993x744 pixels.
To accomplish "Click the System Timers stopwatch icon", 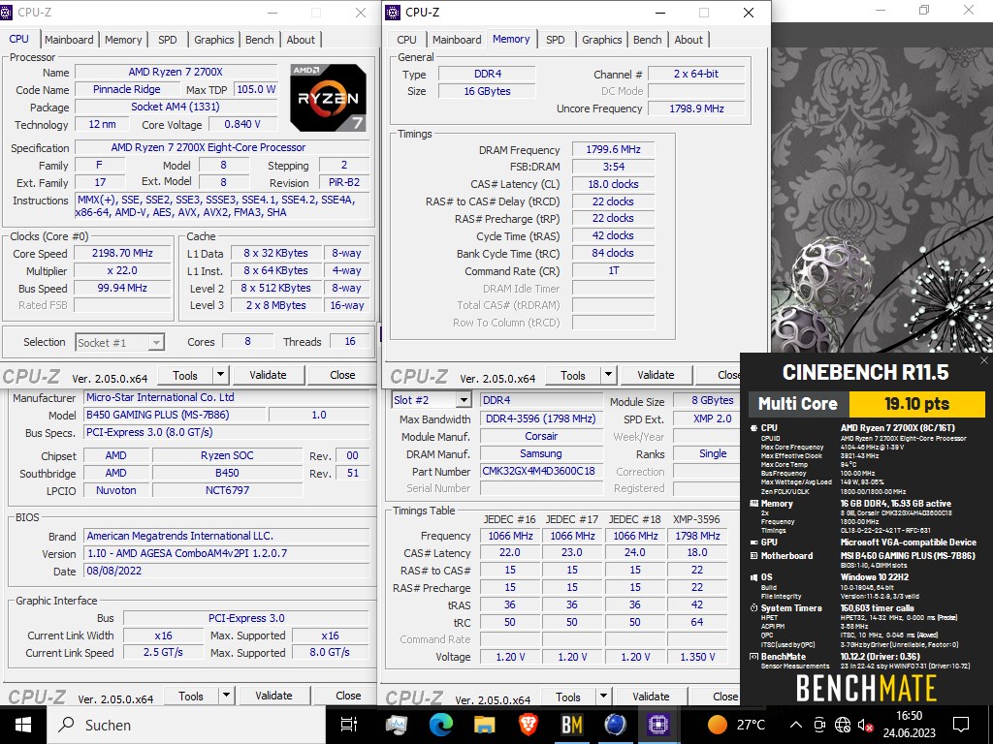I will [x=753, y=608].
